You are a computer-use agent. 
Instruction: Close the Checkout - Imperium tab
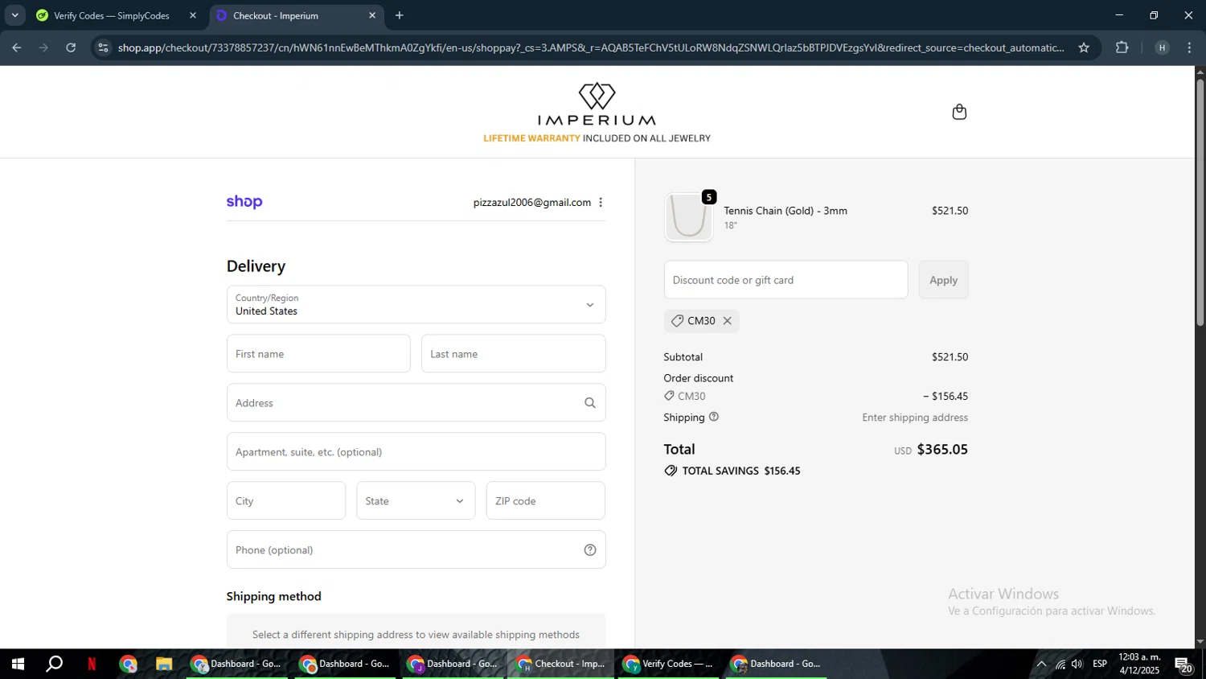pyautogui.click(x=372, y=15)
